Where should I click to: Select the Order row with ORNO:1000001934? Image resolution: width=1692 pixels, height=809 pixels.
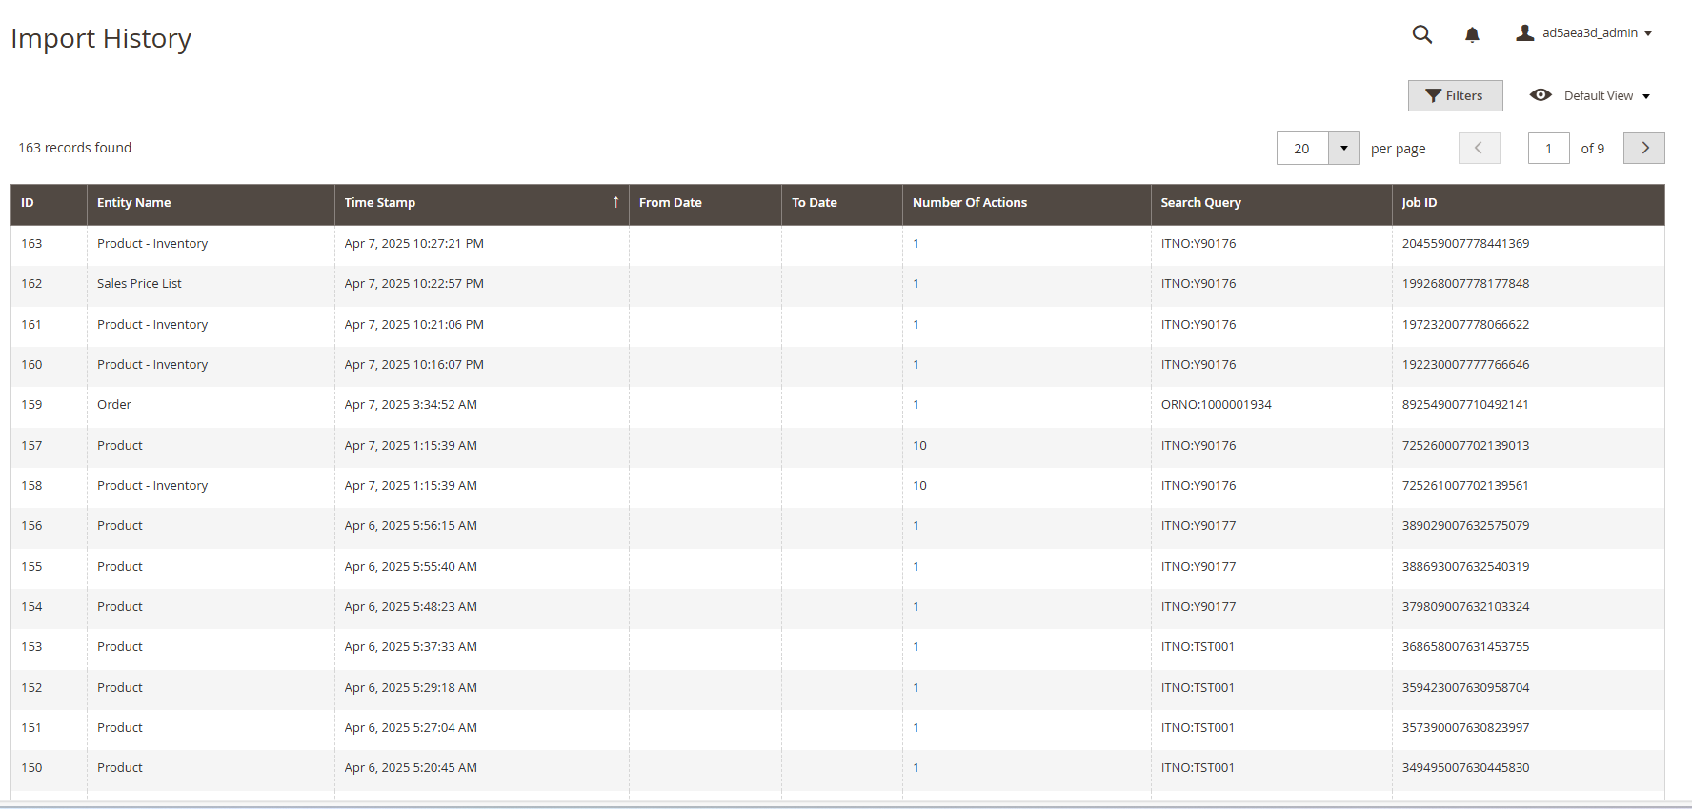(x=114, y=405)
